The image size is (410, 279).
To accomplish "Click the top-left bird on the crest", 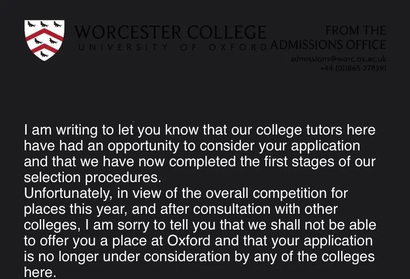I will point(31,25).
